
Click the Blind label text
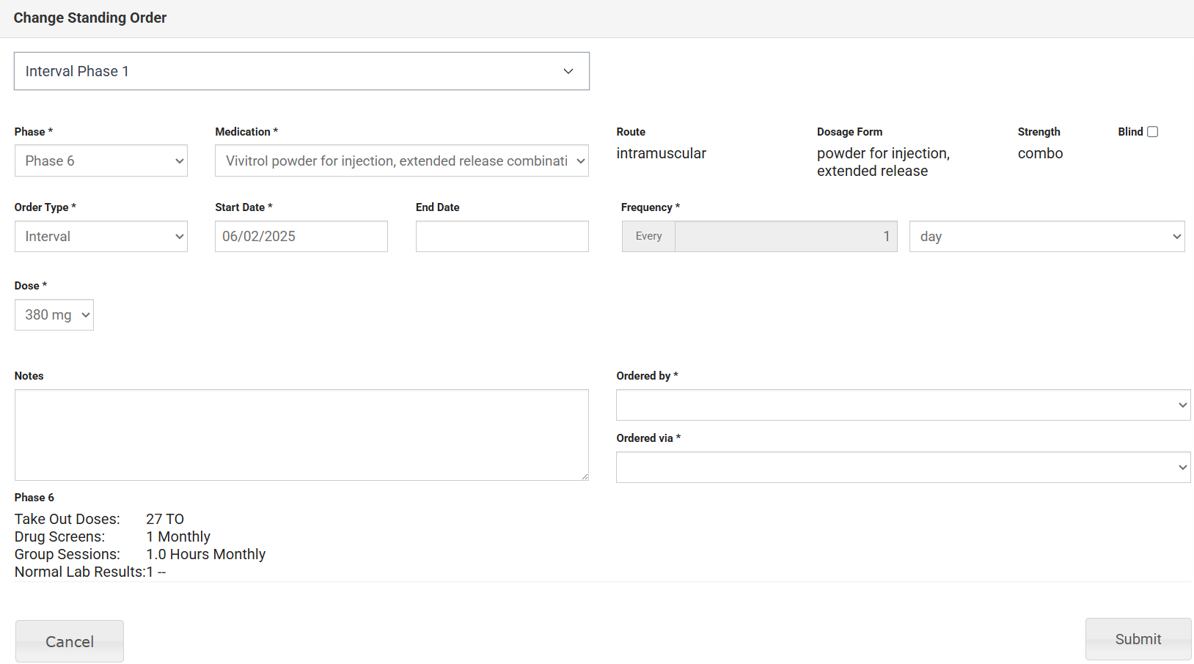1130,132
